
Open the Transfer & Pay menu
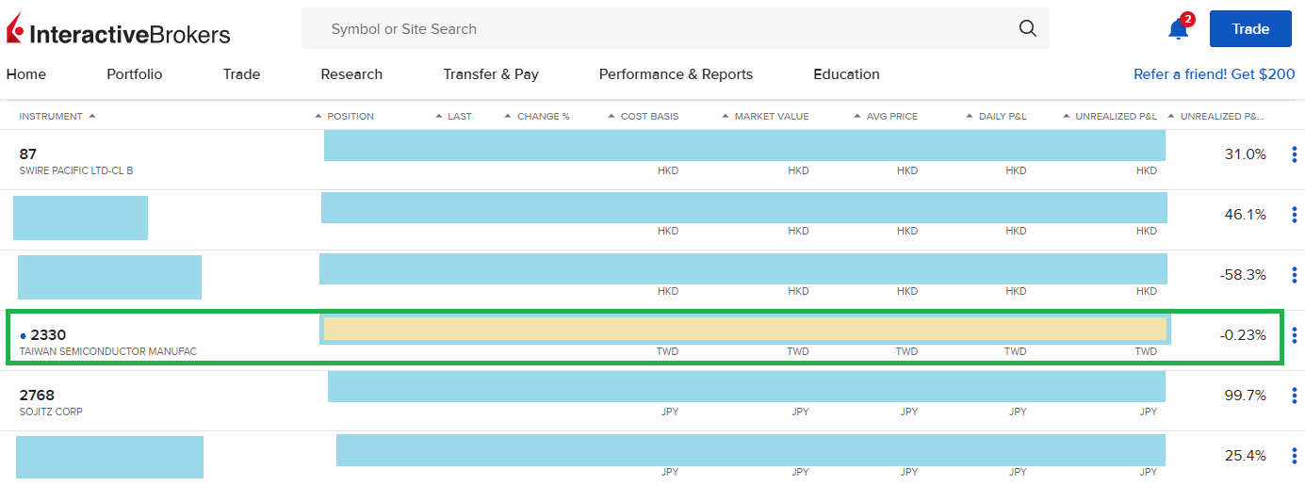[491, 74]
